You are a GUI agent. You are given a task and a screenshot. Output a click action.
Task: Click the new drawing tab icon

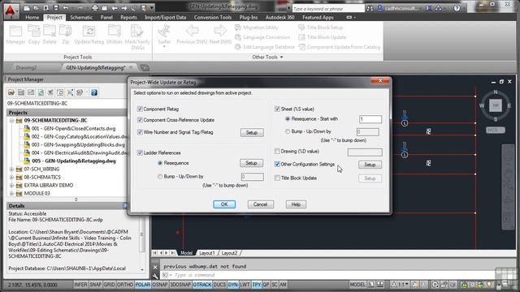pos(145,68)
